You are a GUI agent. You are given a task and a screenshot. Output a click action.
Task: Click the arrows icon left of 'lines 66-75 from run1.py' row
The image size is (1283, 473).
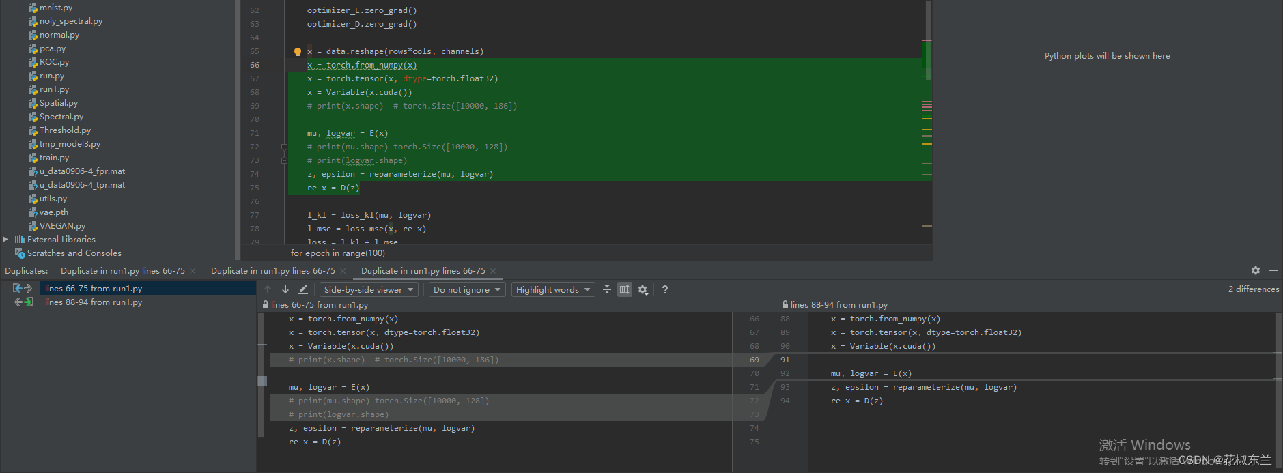click(x=23, y=288)
